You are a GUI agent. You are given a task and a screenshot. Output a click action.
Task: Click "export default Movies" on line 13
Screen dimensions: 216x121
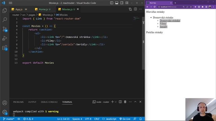38,63
